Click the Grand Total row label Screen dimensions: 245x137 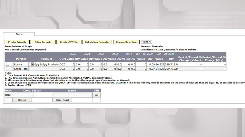(21, 69)
